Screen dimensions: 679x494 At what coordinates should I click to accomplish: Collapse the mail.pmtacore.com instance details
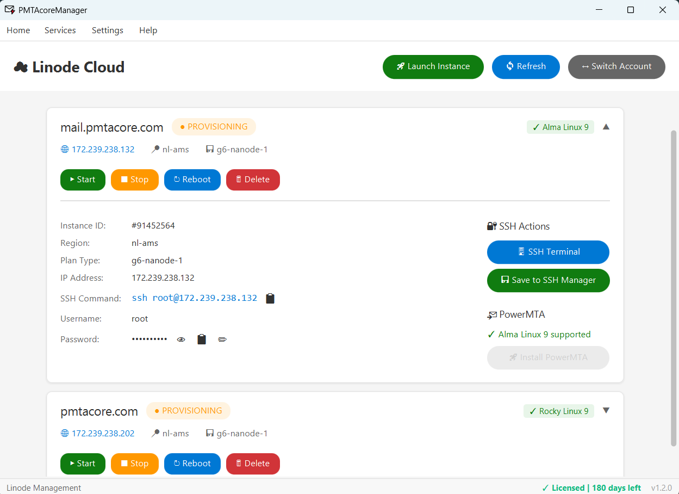pos(606,126)
